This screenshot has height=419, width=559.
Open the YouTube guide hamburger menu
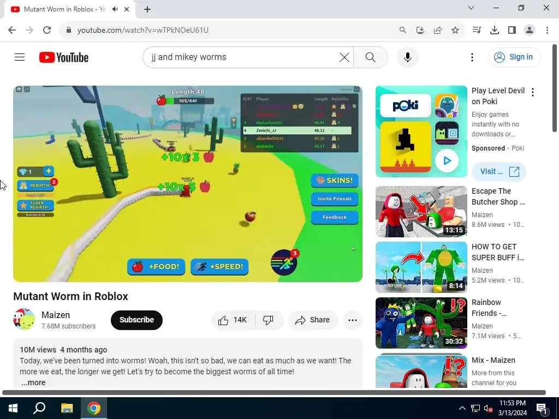pyautogui.click(x=20, y=57)
